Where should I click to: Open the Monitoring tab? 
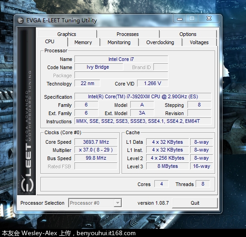pyautogui.click(x=119, y=42)
